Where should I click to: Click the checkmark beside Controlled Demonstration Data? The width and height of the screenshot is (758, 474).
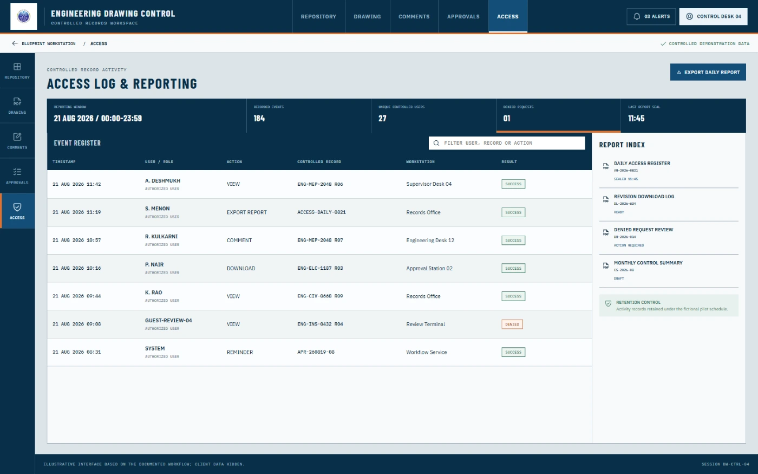(x=663, y=44)
